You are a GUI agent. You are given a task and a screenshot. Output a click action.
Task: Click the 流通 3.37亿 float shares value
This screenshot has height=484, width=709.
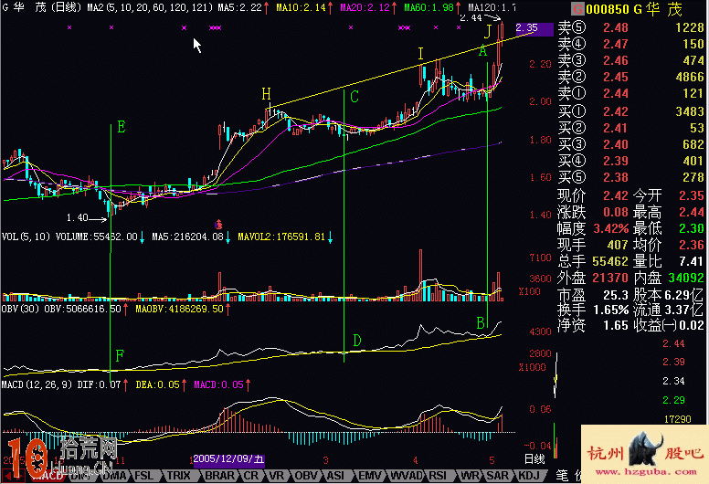[x=684, y=310]
